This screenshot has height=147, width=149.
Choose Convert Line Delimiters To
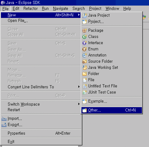(41, 87)
